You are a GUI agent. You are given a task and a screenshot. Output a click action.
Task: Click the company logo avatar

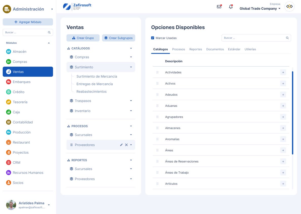click(x=289, y=7)
